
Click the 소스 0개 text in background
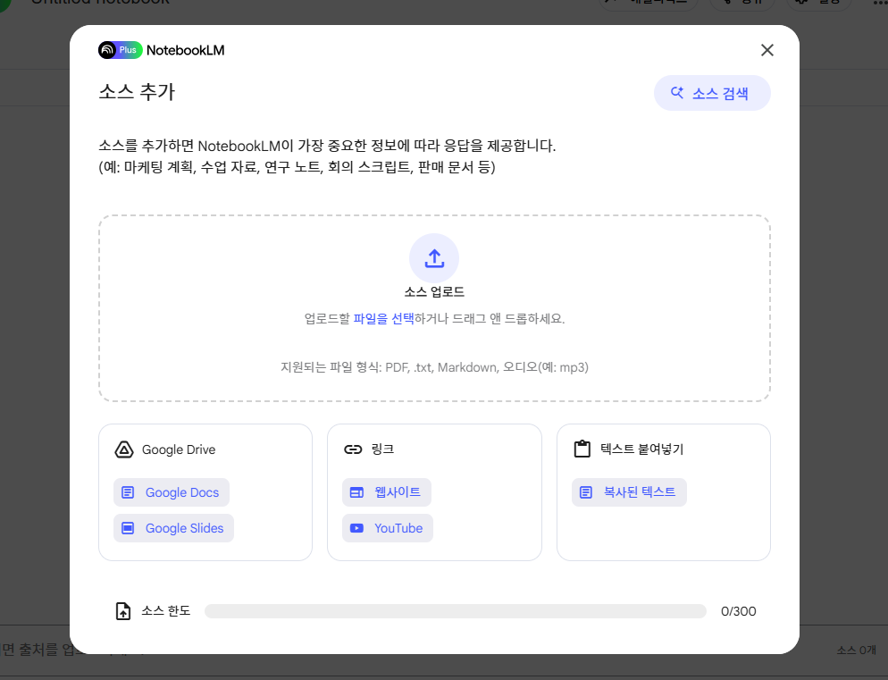tap(856, 651)
